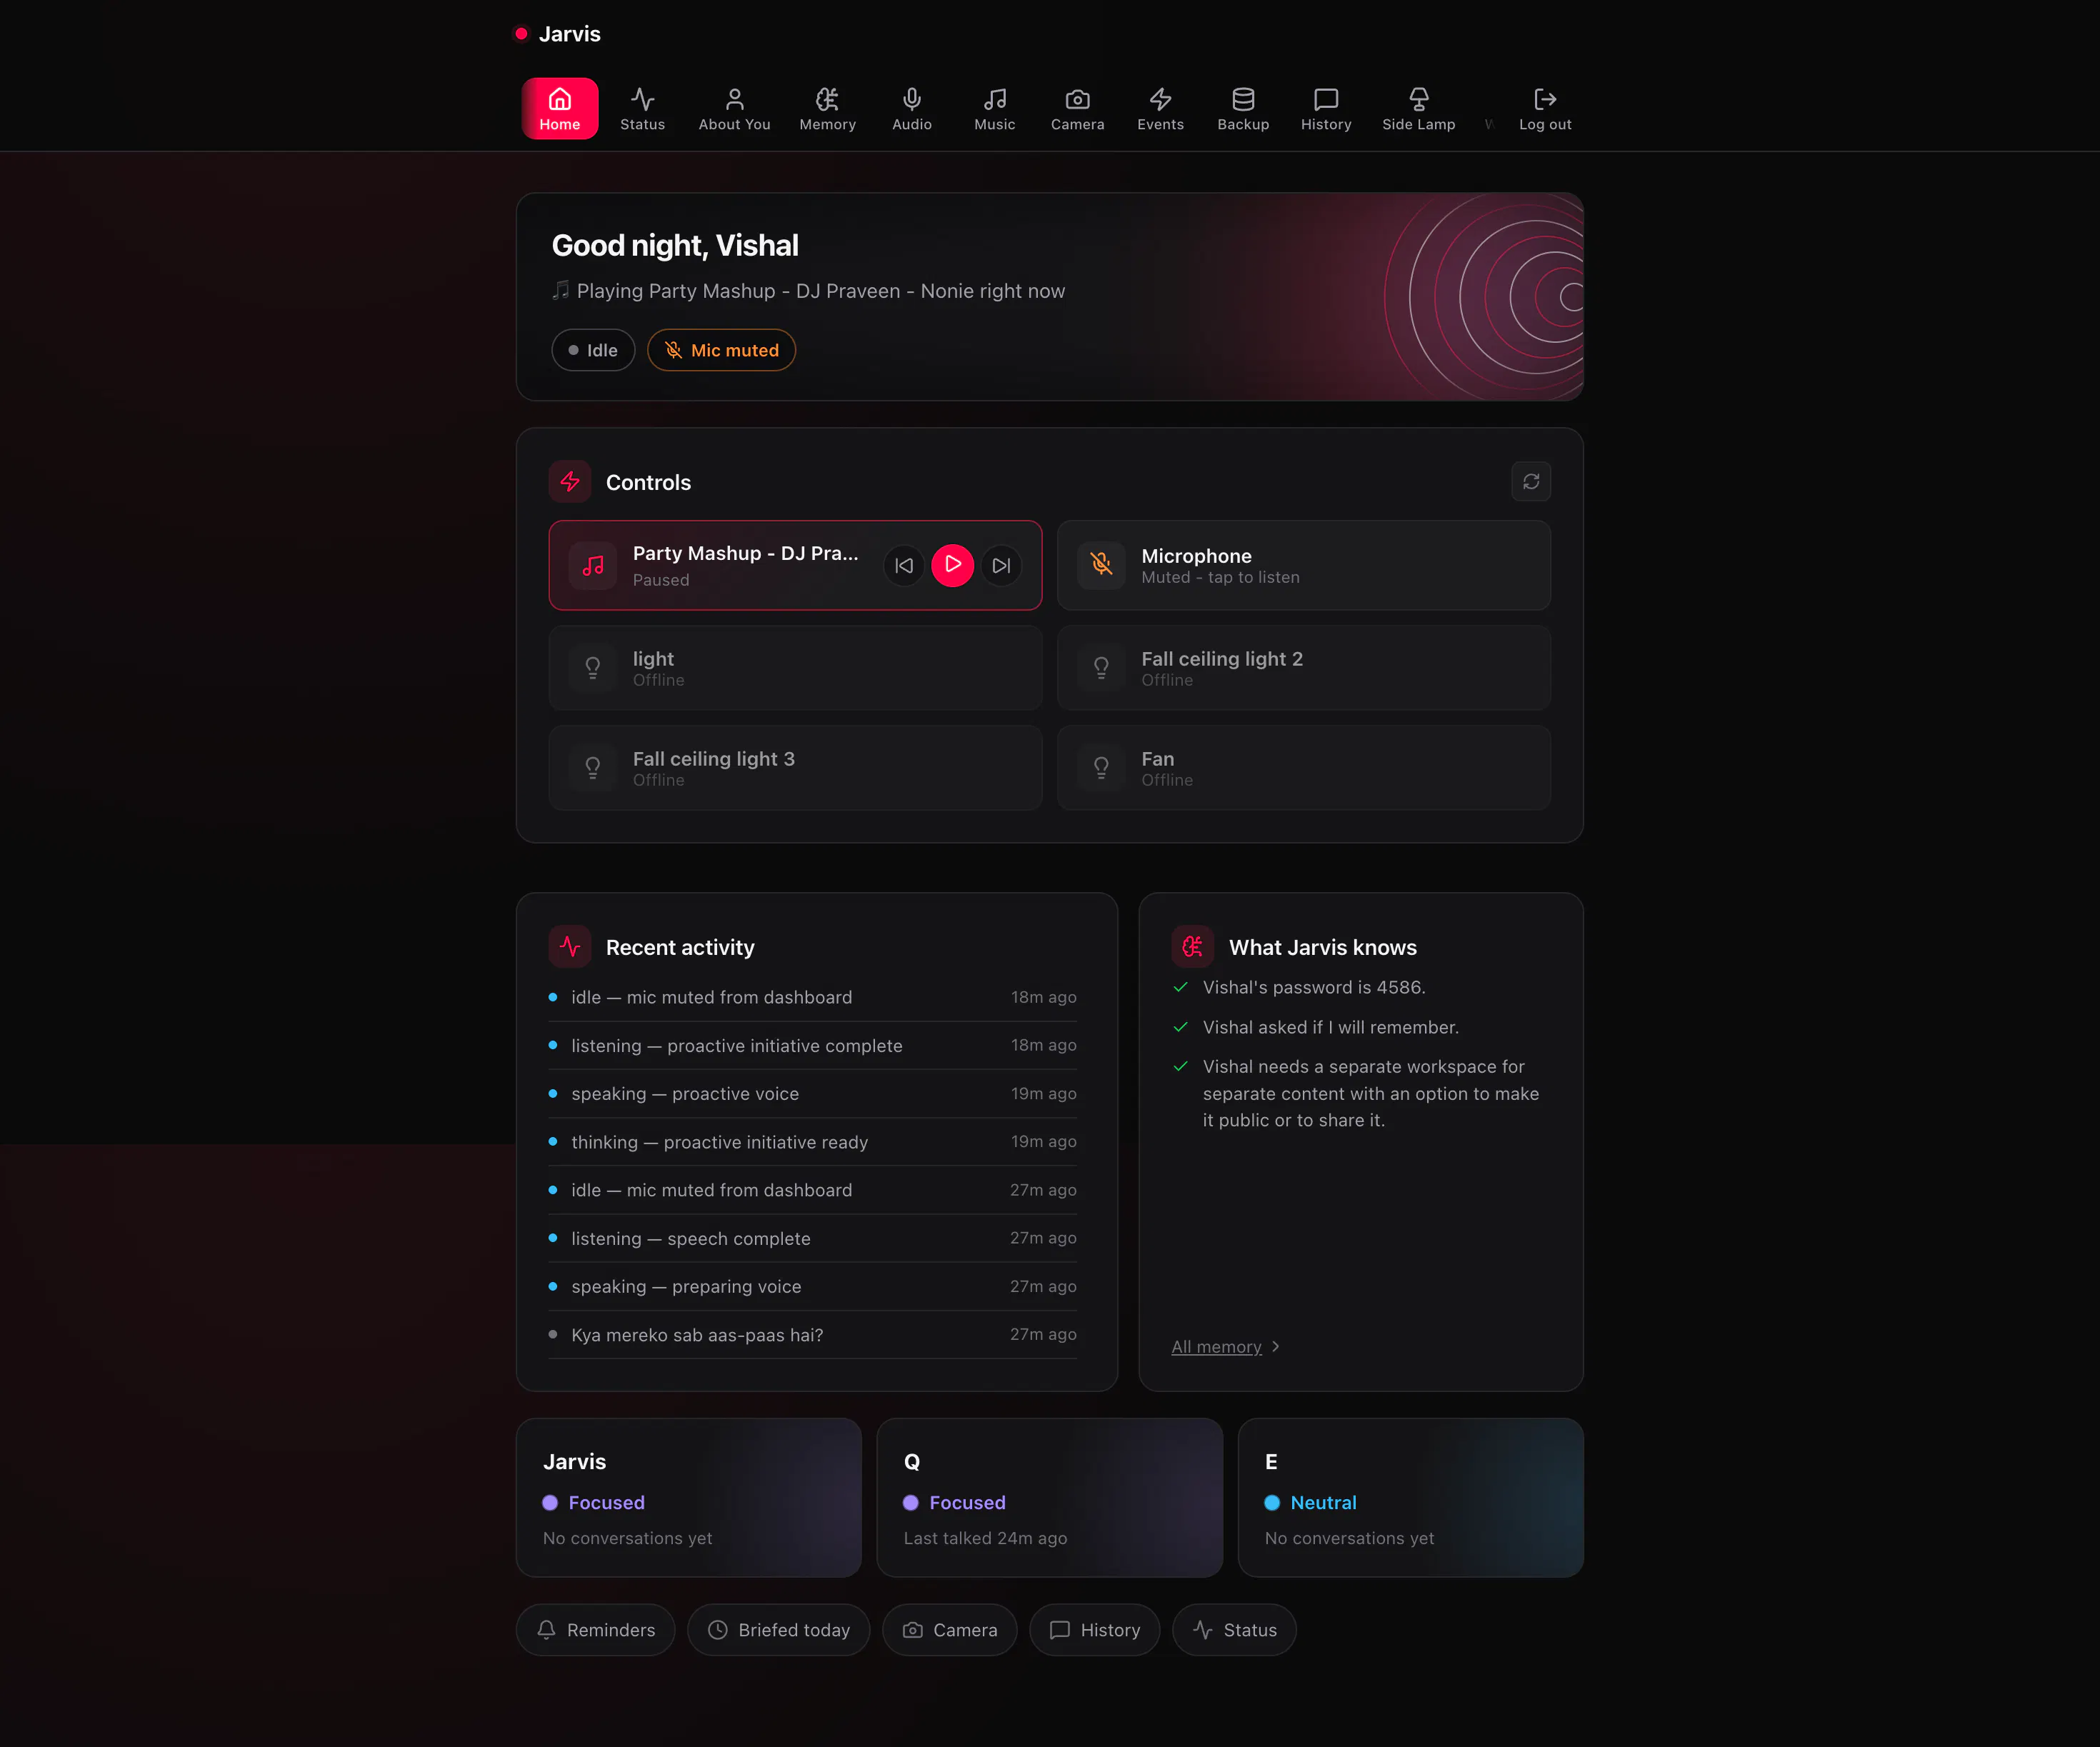The width and height of the screenshot is (2100, 1747).
Task: Toggle the Microphone card to listen
Action: coord(1304,565)
